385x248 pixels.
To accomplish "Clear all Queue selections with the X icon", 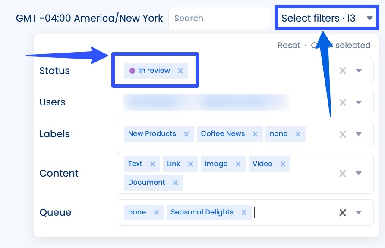I will [x=342, y=212].
